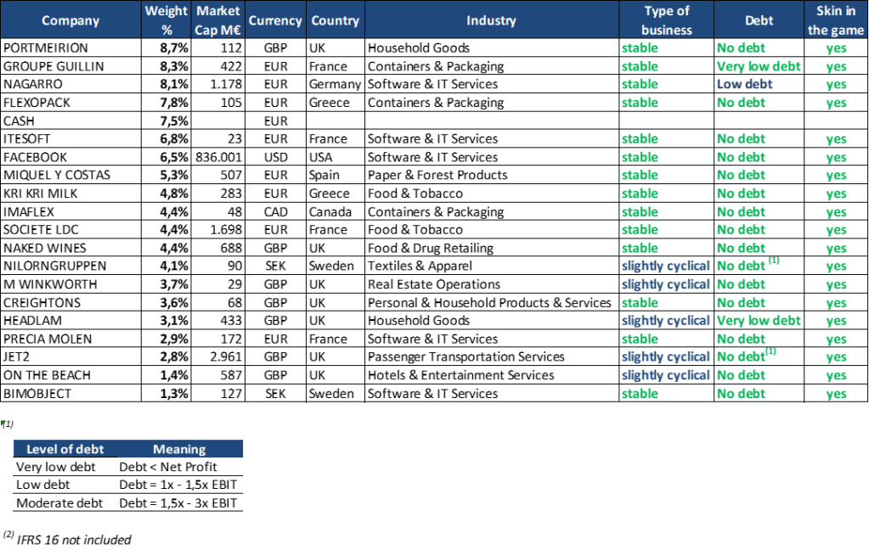Select the Germany country cell
This screenshot has height=550, width=869.
pyautogui.click(x=334, y=84)
